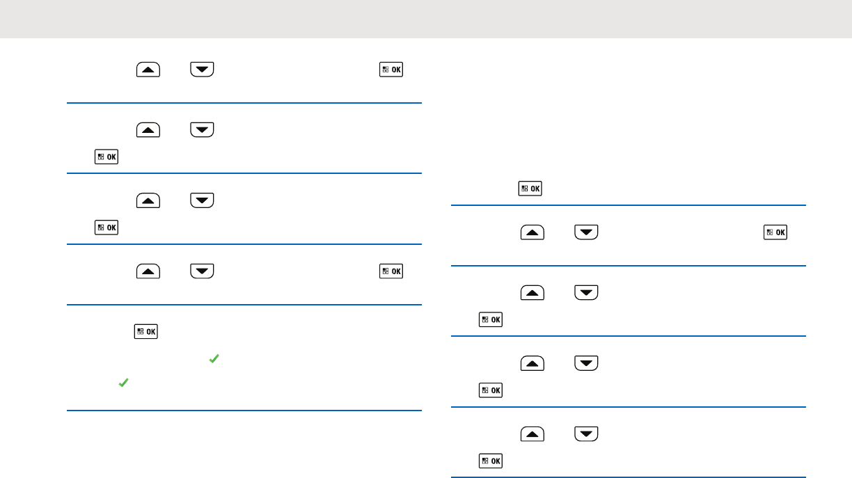Click the OK key at the right of the fourth left step
The height and width of the screenshot is (478, 852).
coord(392,271)
